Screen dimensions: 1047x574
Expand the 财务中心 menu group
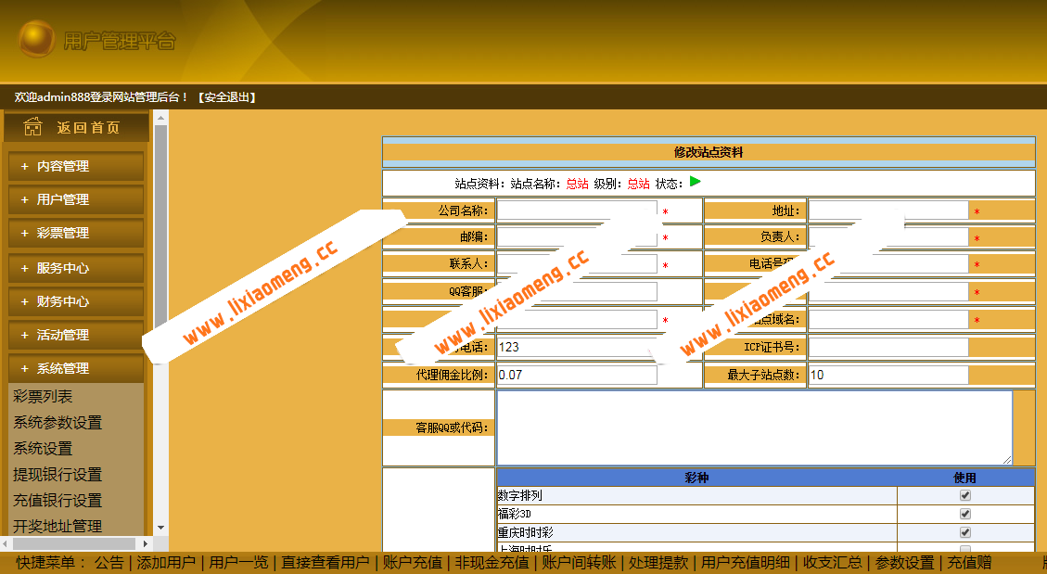point(74,302)
